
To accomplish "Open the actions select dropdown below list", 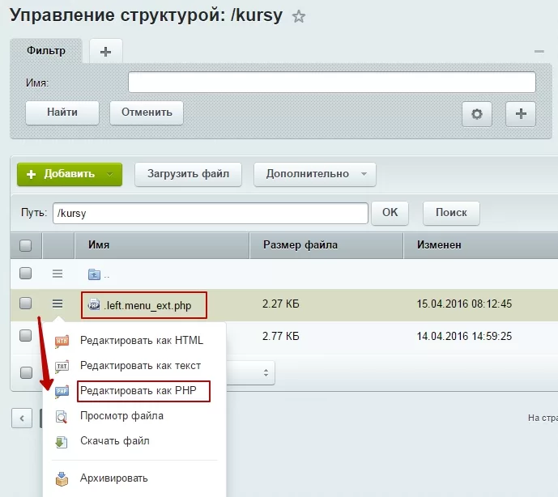I will pyautogui.click(x=250, y=373).
